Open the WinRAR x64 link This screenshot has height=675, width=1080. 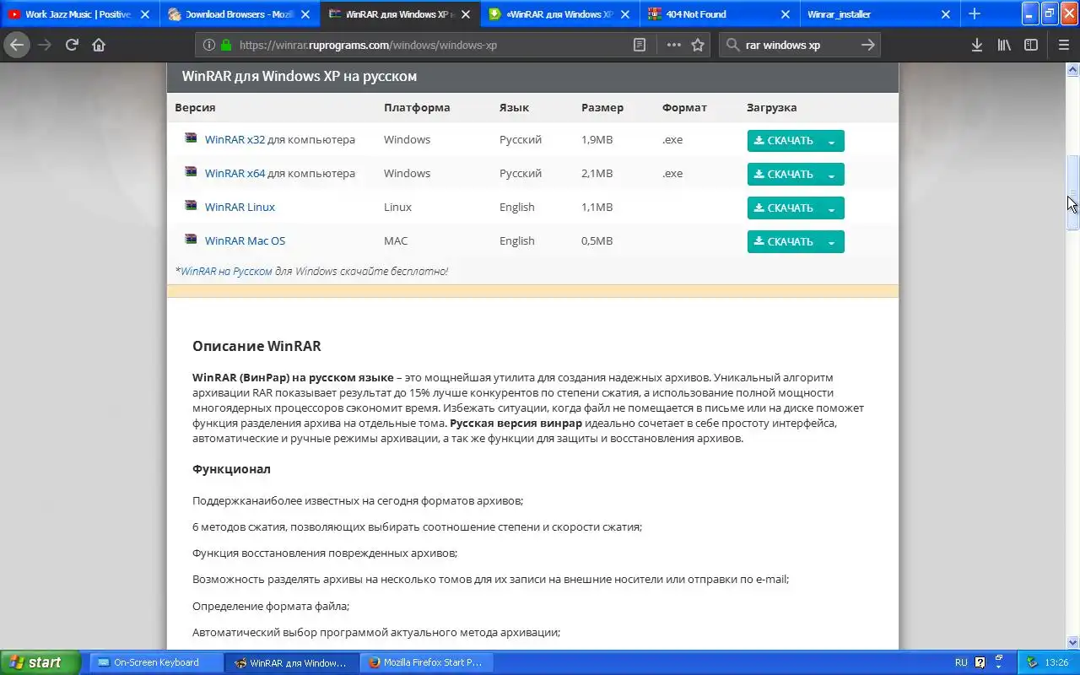coord(235,173)
